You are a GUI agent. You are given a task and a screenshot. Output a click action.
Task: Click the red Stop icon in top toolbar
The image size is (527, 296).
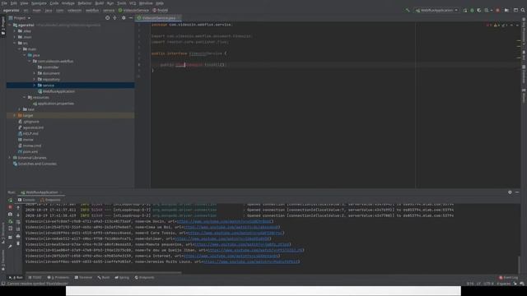tap(497, 11)
